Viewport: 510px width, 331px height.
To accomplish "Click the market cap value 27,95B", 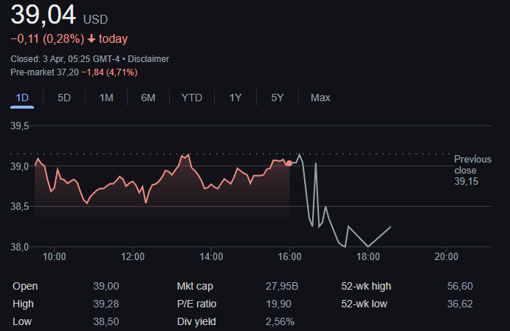I will [282, 286].
